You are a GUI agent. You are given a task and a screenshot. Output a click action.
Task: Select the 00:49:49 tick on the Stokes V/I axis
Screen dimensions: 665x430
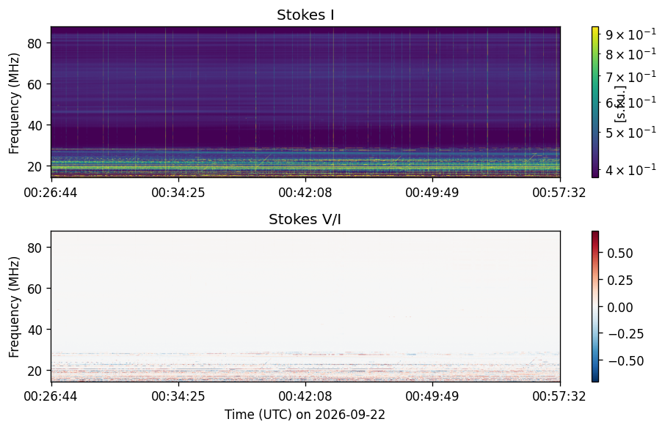point(432,396)
